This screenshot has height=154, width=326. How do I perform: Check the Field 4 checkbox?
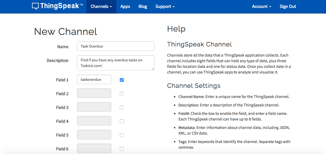(122, 121)
